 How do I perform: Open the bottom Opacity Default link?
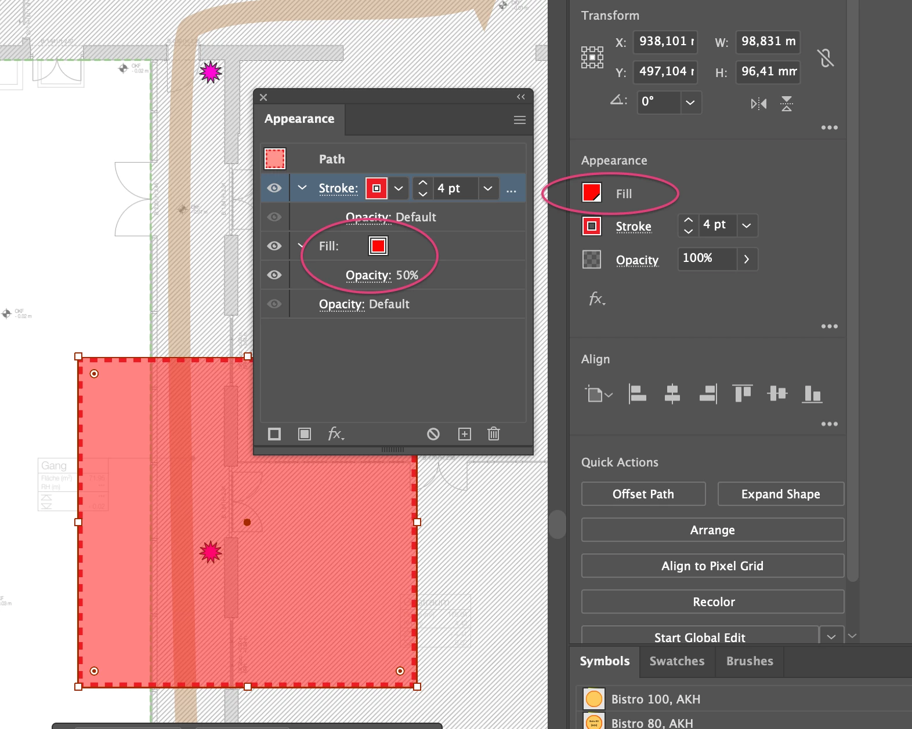pyautogui.click(x=342, y=304)
